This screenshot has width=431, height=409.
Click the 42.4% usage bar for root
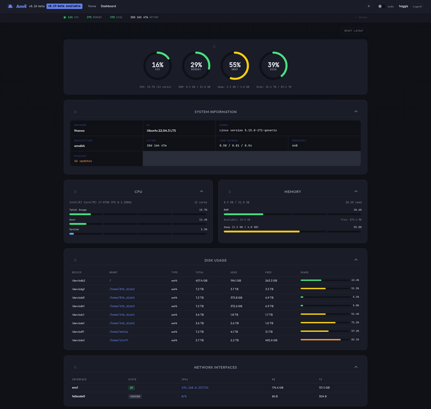coord(325,280)
